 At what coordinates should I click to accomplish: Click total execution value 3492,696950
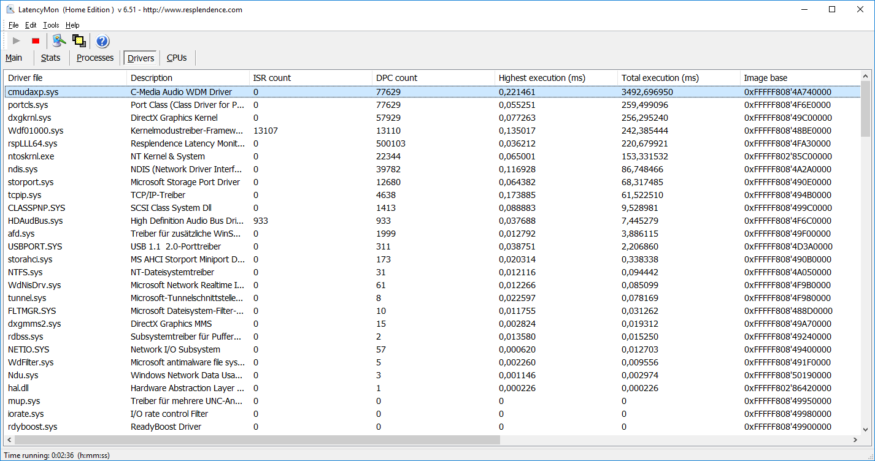click(x=647, y=92)
